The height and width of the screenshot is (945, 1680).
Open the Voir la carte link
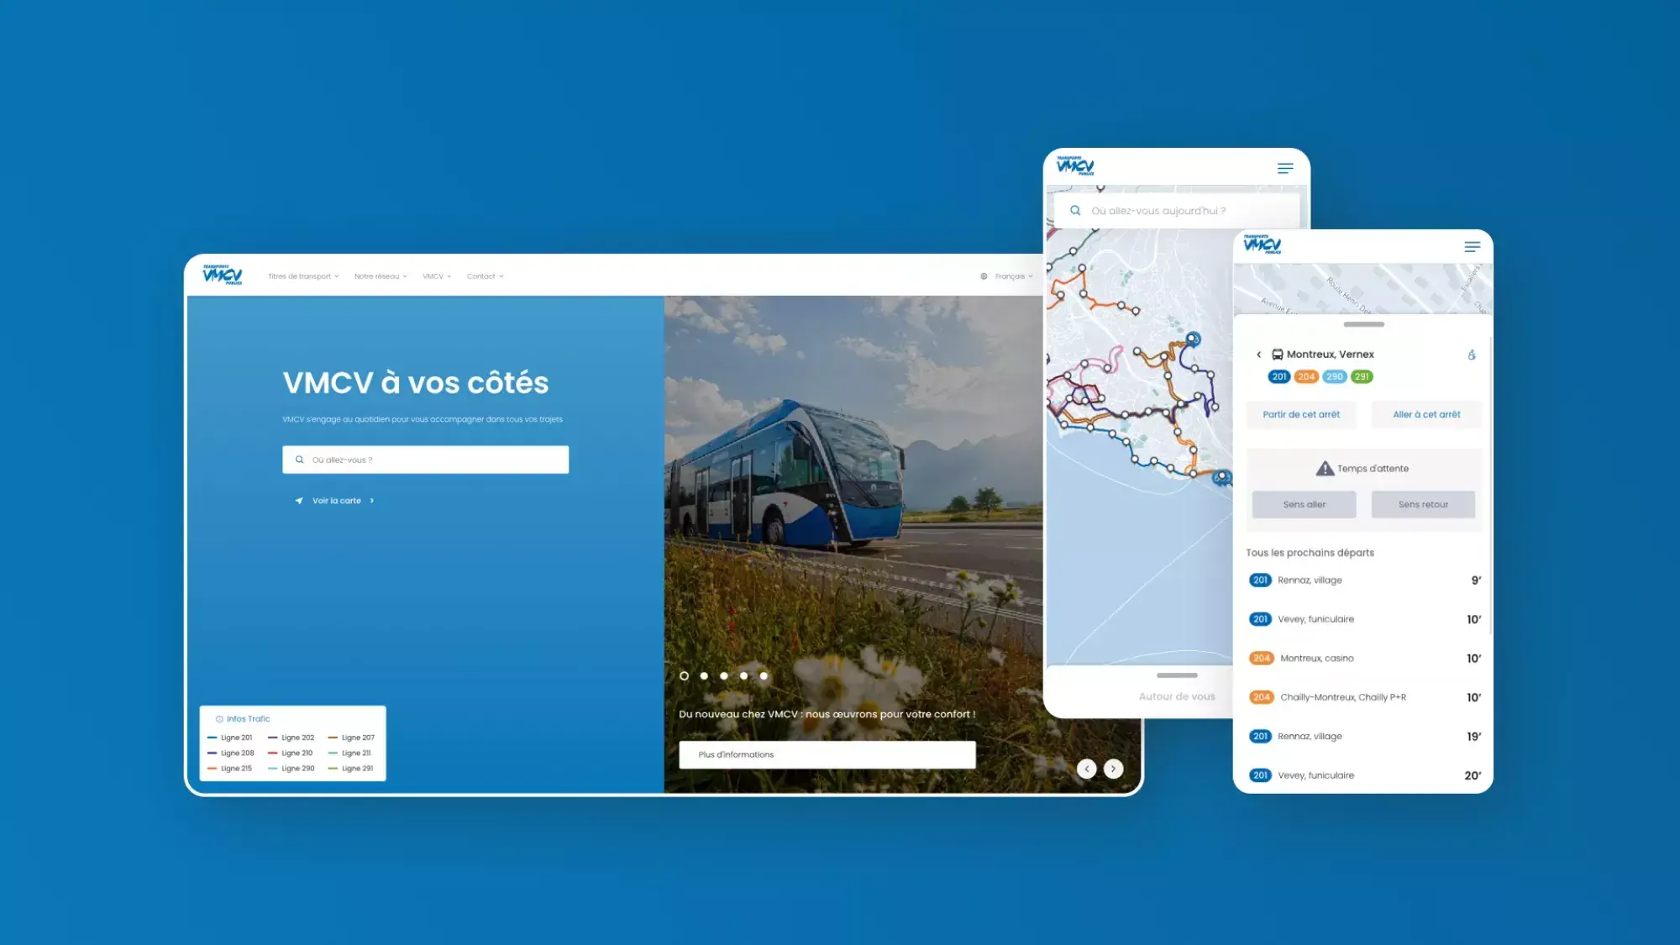[x=336, y=501]
